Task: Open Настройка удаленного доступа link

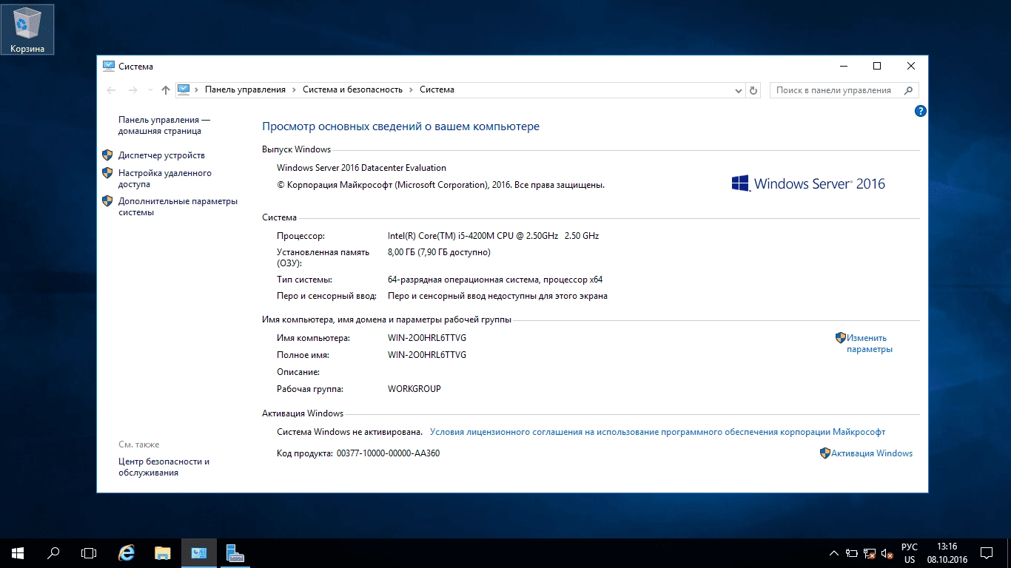Action: pos(164,178)
